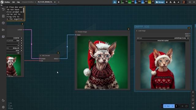Select previous image with left arrow
Viewport: 196px width, 110px height.
click(x=138, y=38)
